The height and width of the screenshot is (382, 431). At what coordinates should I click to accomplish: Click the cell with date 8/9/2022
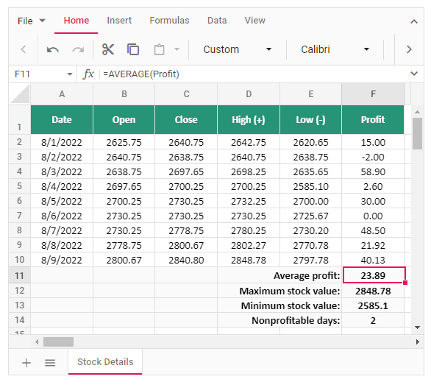click(62, 260)
